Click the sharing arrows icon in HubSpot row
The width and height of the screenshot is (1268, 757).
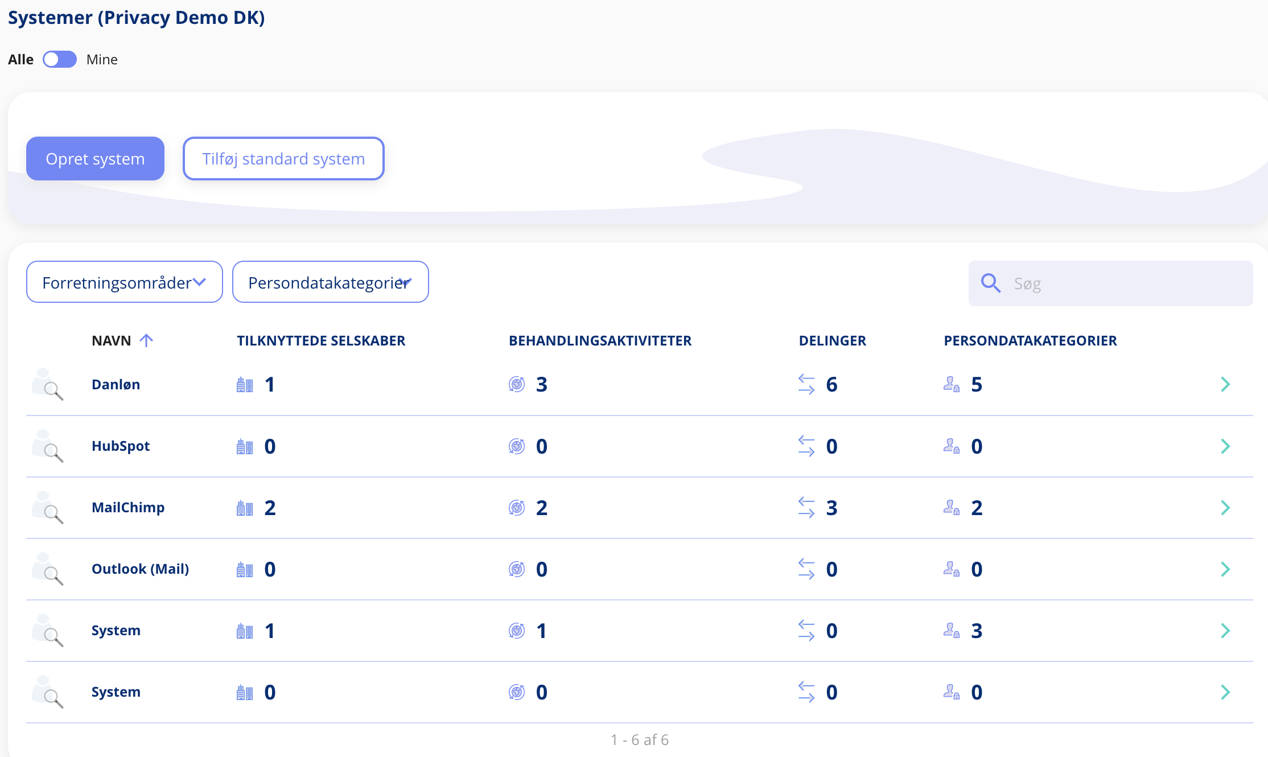tap(806, 446)
